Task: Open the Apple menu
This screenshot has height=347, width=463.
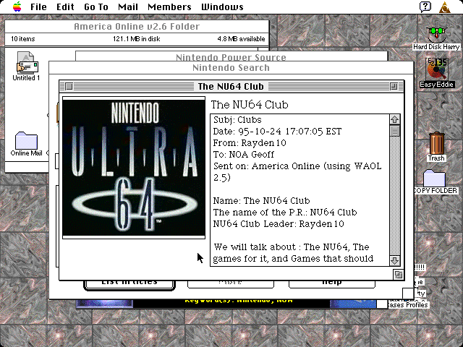Action: 17,7
